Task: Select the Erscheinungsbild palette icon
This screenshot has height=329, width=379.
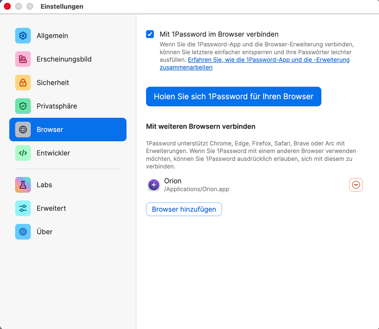Action: (x=23, y=59)
